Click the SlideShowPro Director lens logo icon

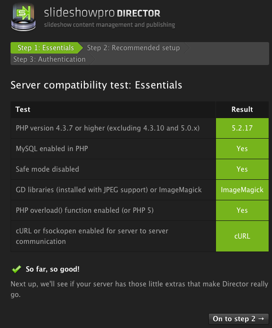[23, 17]
